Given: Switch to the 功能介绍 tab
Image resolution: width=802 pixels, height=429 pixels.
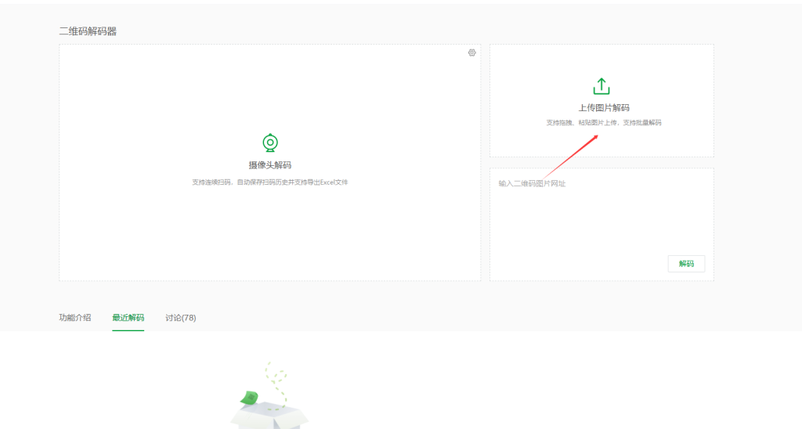Looking at the screenshot, I should tap(75, 318).
